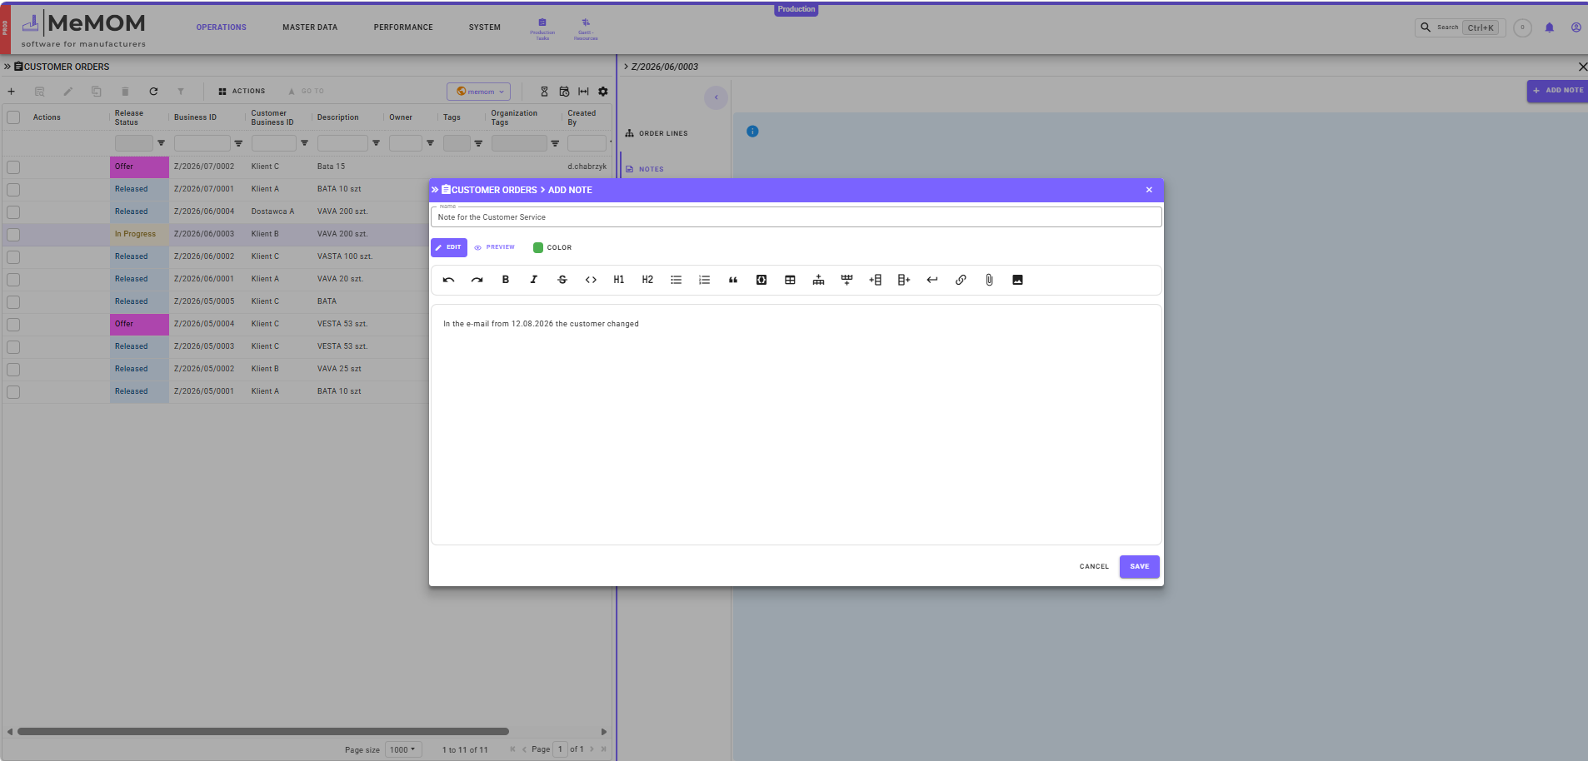
Task: Click the note Name input field
Action: coord(796,216)
